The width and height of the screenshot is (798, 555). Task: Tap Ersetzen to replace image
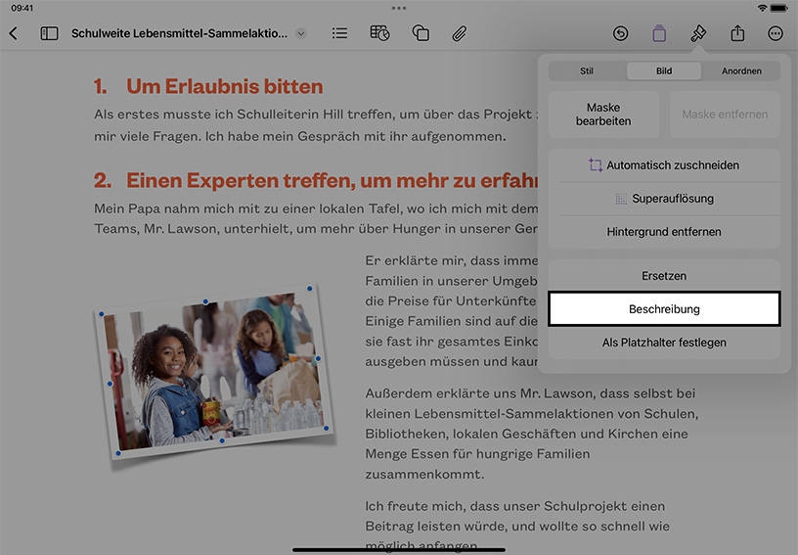pos(664,276)
